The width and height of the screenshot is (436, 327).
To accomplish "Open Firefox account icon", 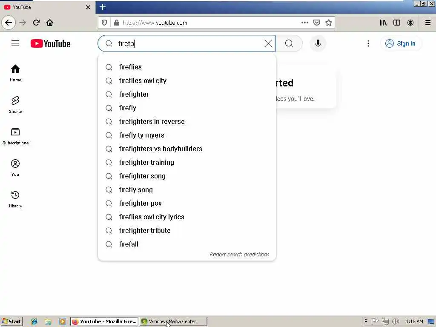I will pyautogui.click(x=410, y=23).
